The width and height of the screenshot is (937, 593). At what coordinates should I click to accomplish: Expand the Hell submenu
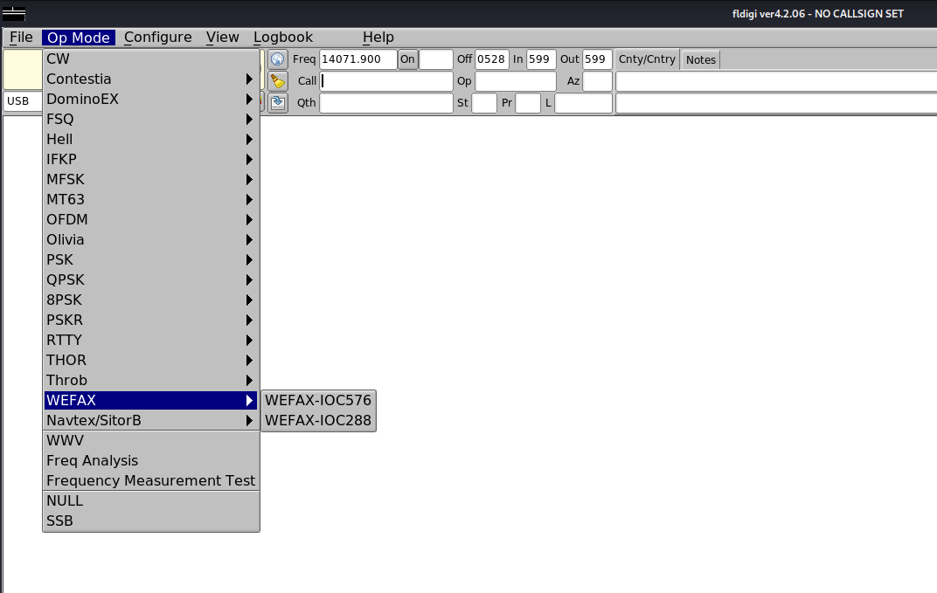(150, 139)
